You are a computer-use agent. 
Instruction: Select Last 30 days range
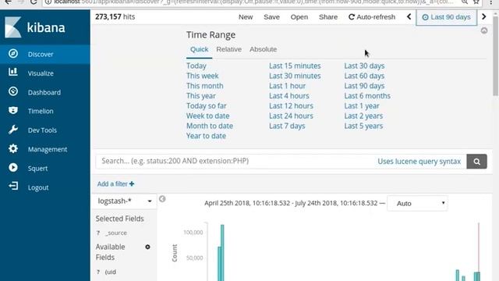click(x=364, y=66)
